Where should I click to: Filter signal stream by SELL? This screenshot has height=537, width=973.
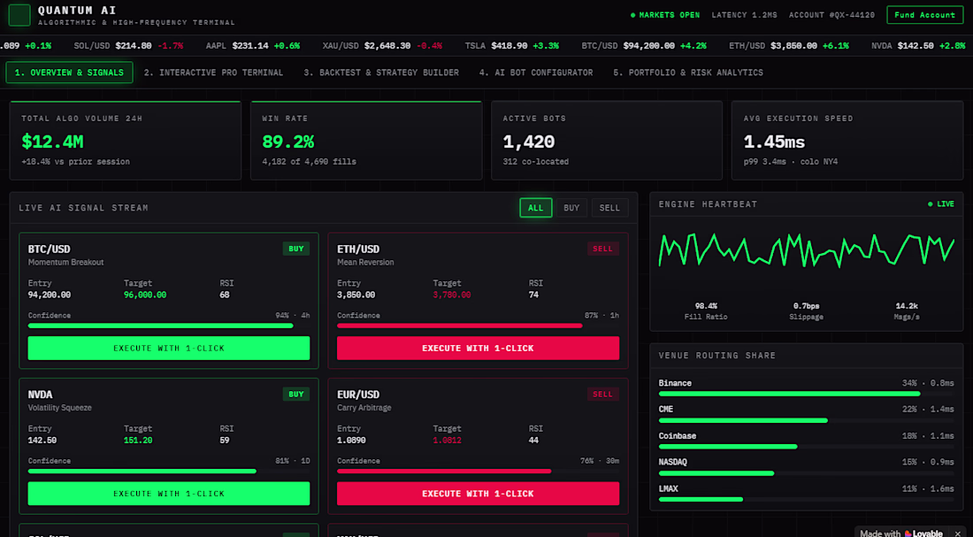[609, 208]
